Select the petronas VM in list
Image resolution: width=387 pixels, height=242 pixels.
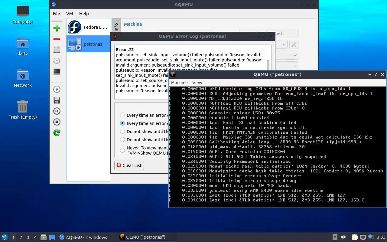(x=88, y=44)
